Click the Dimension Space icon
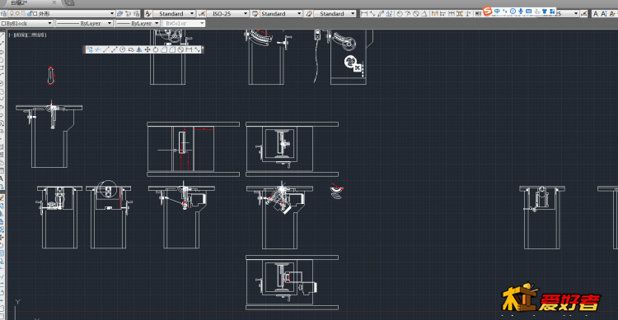618x320 pixels. click(460, 14)
